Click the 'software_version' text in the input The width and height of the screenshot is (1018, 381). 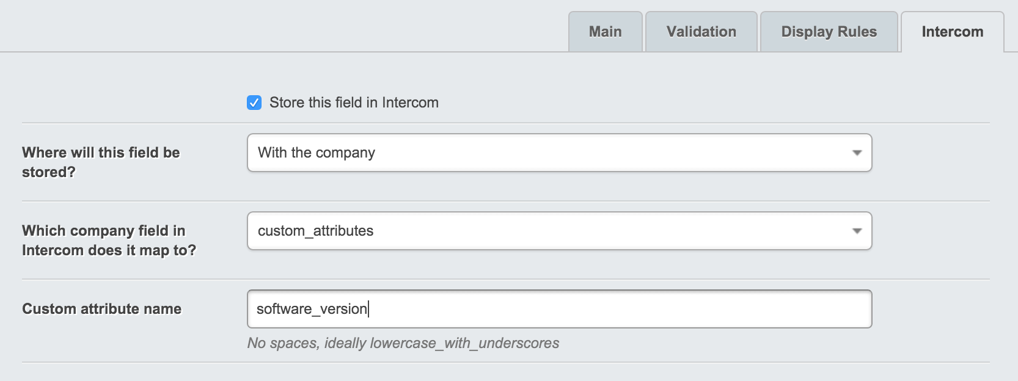point(312,309)
